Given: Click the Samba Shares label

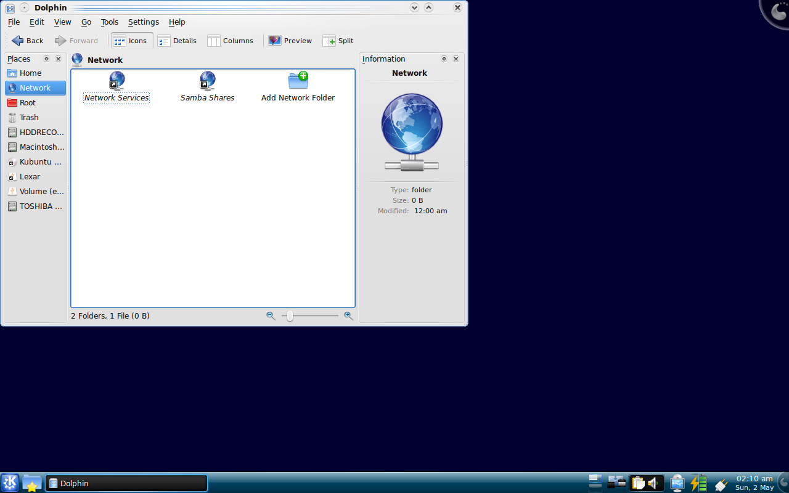Looking at the screenshot, I should click(207, 98).
